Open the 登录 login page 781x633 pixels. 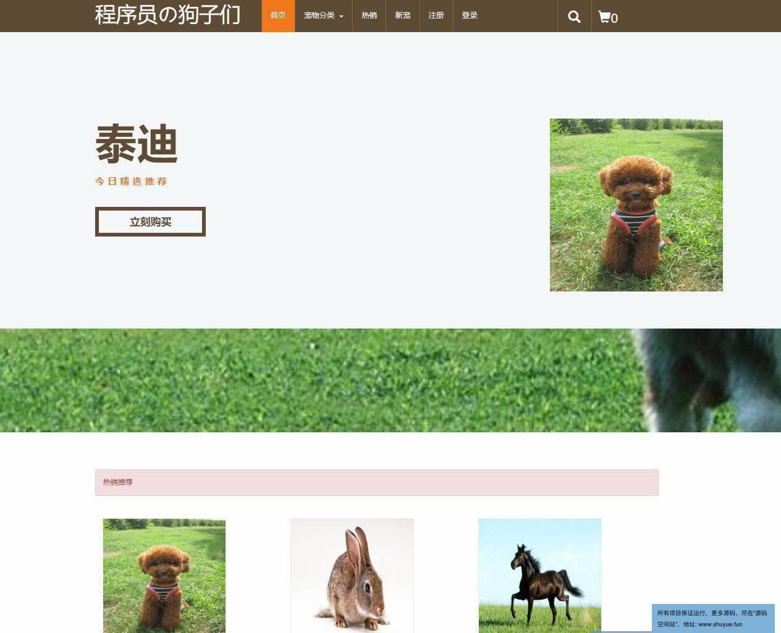point(470,15)
